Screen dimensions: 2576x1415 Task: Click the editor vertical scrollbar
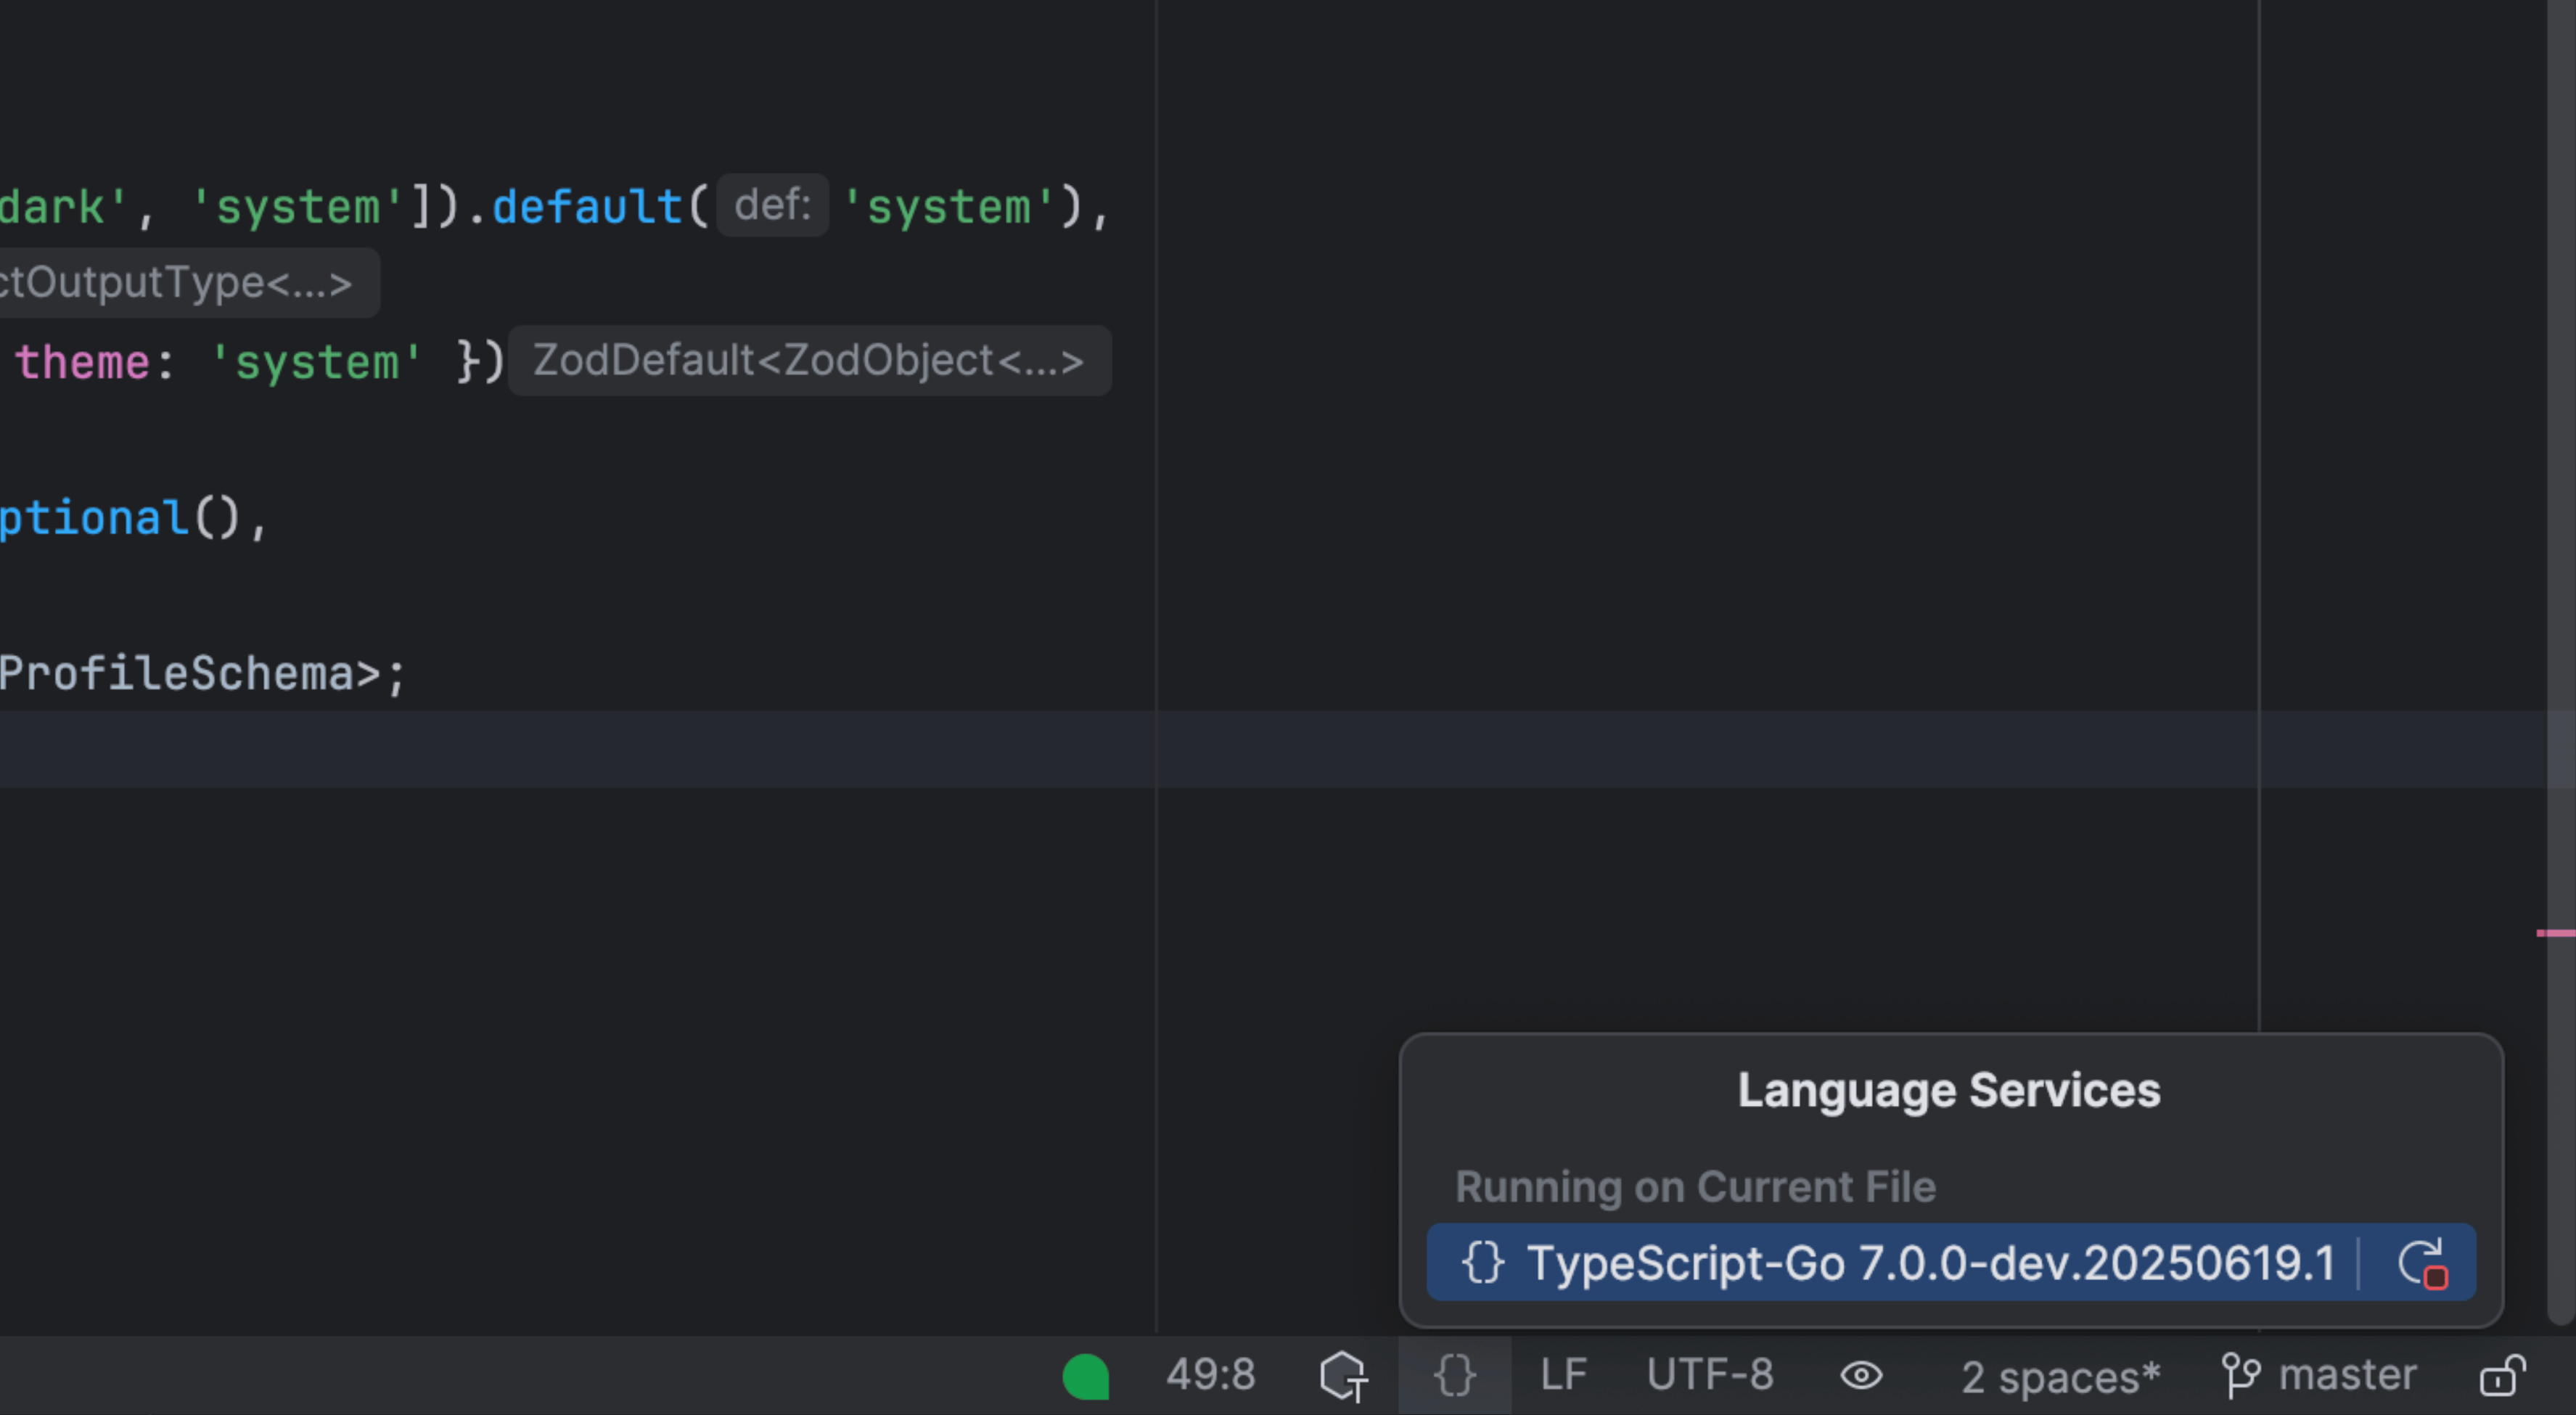point(2560,500)
